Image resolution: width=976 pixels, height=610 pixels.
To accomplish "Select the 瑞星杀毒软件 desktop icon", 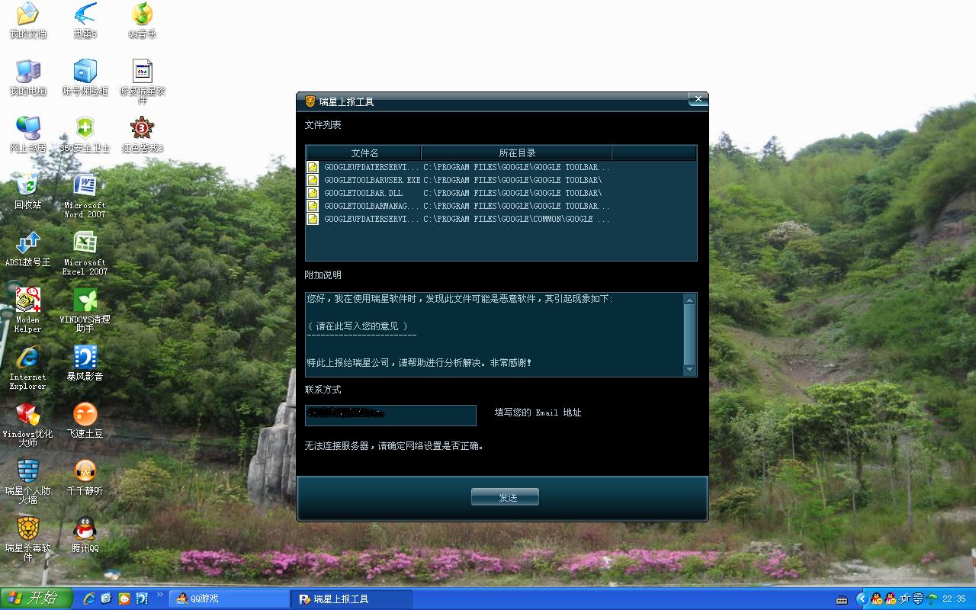I will click(x=27, y=539).
